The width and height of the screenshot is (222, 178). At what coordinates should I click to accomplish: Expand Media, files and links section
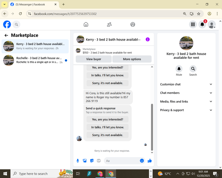(x=186, y=101)
